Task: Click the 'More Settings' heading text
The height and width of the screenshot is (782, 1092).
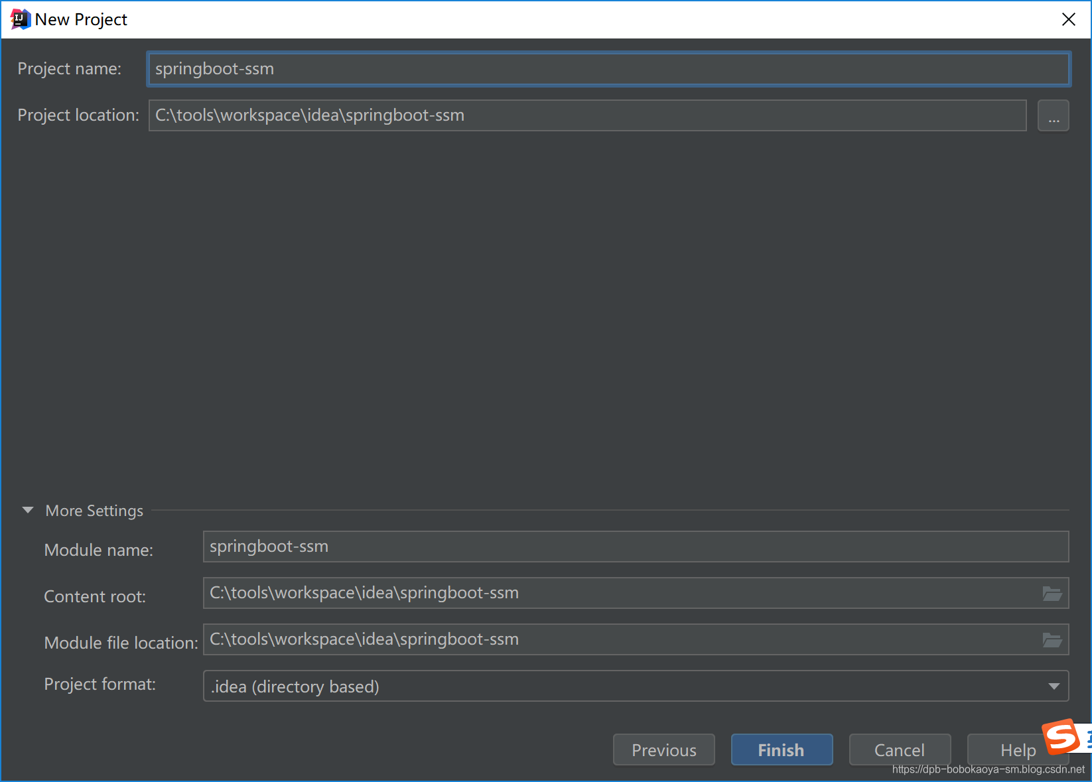Action: click(x=94, y=511)
